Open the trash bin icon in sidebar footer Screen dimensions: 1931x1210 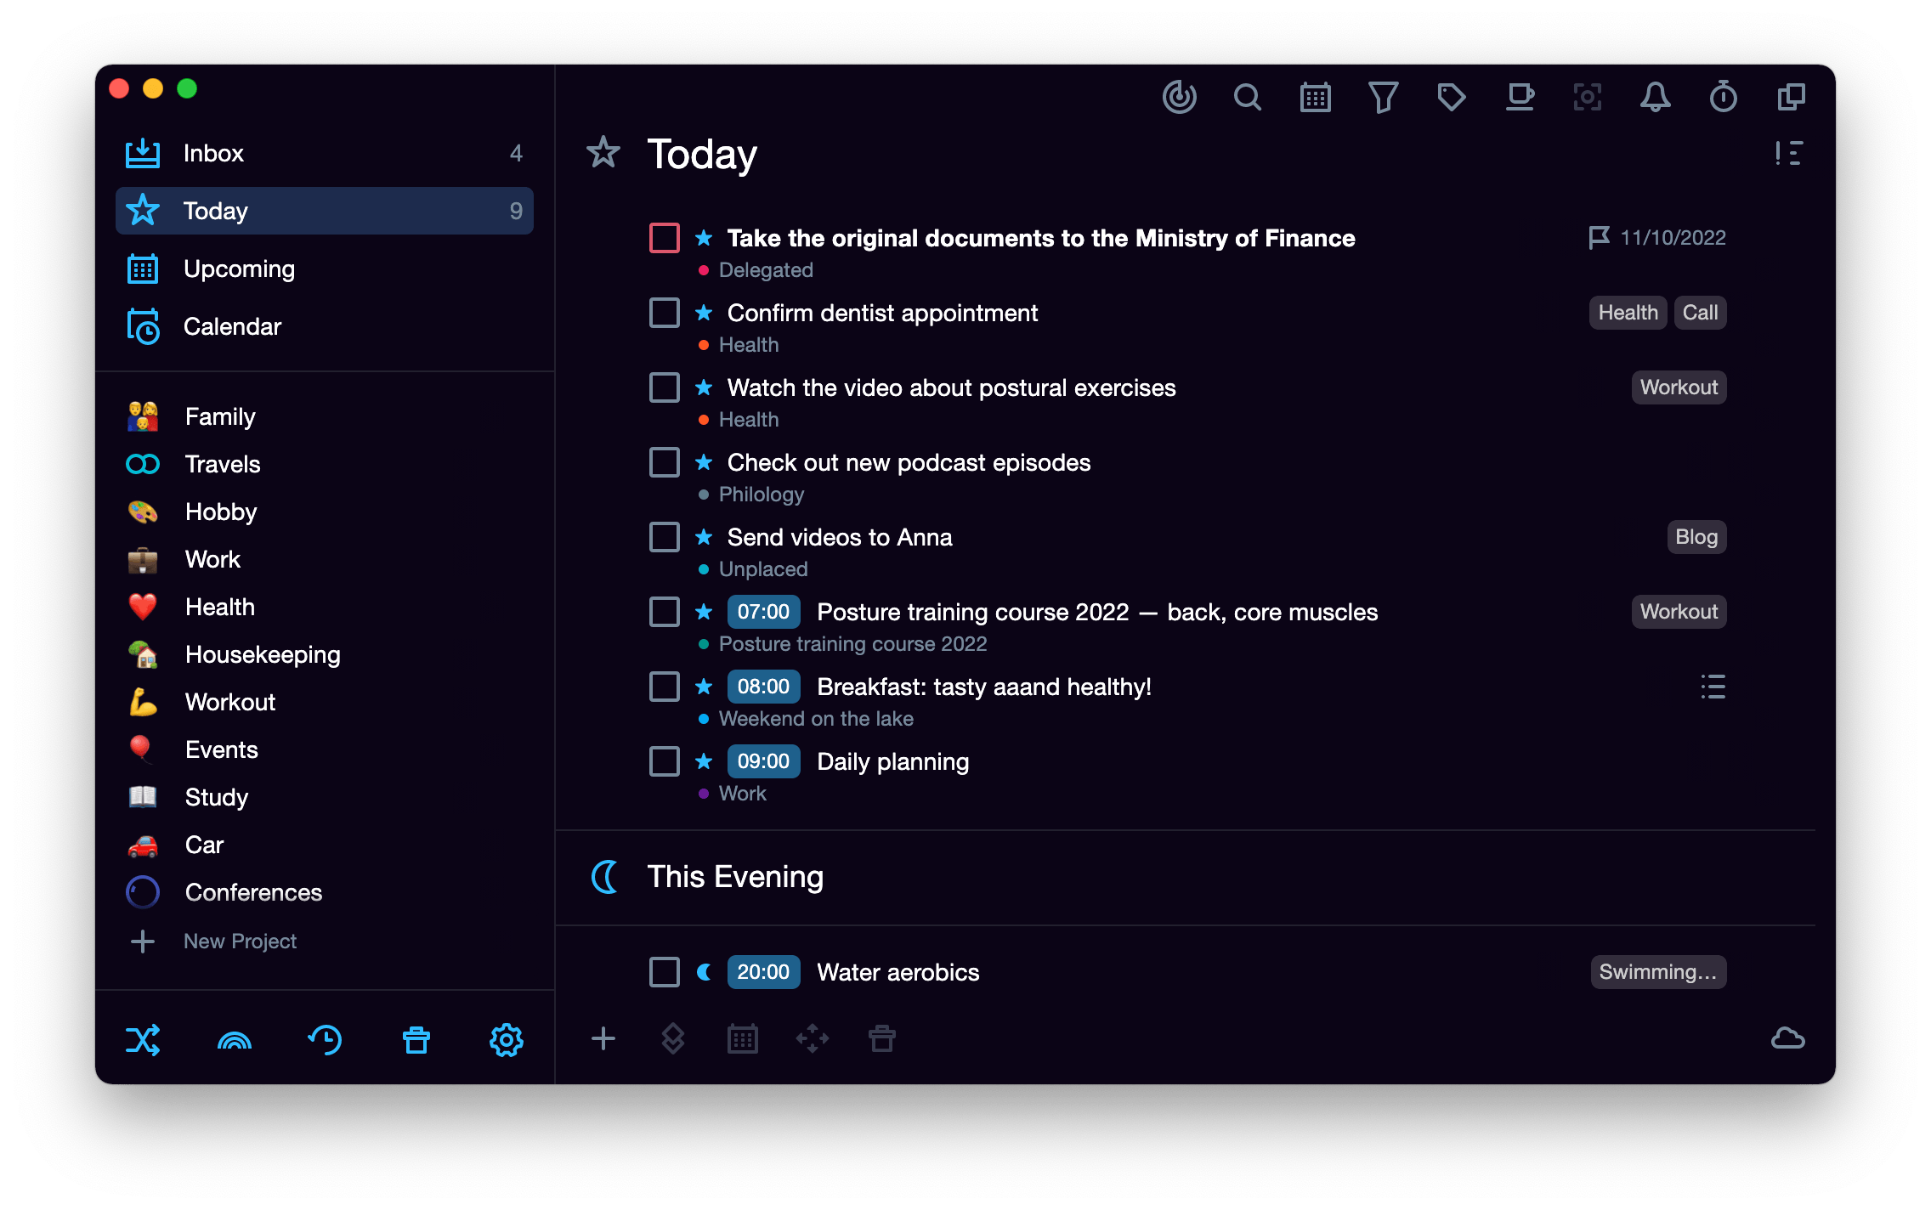(x=416, y=1039)
